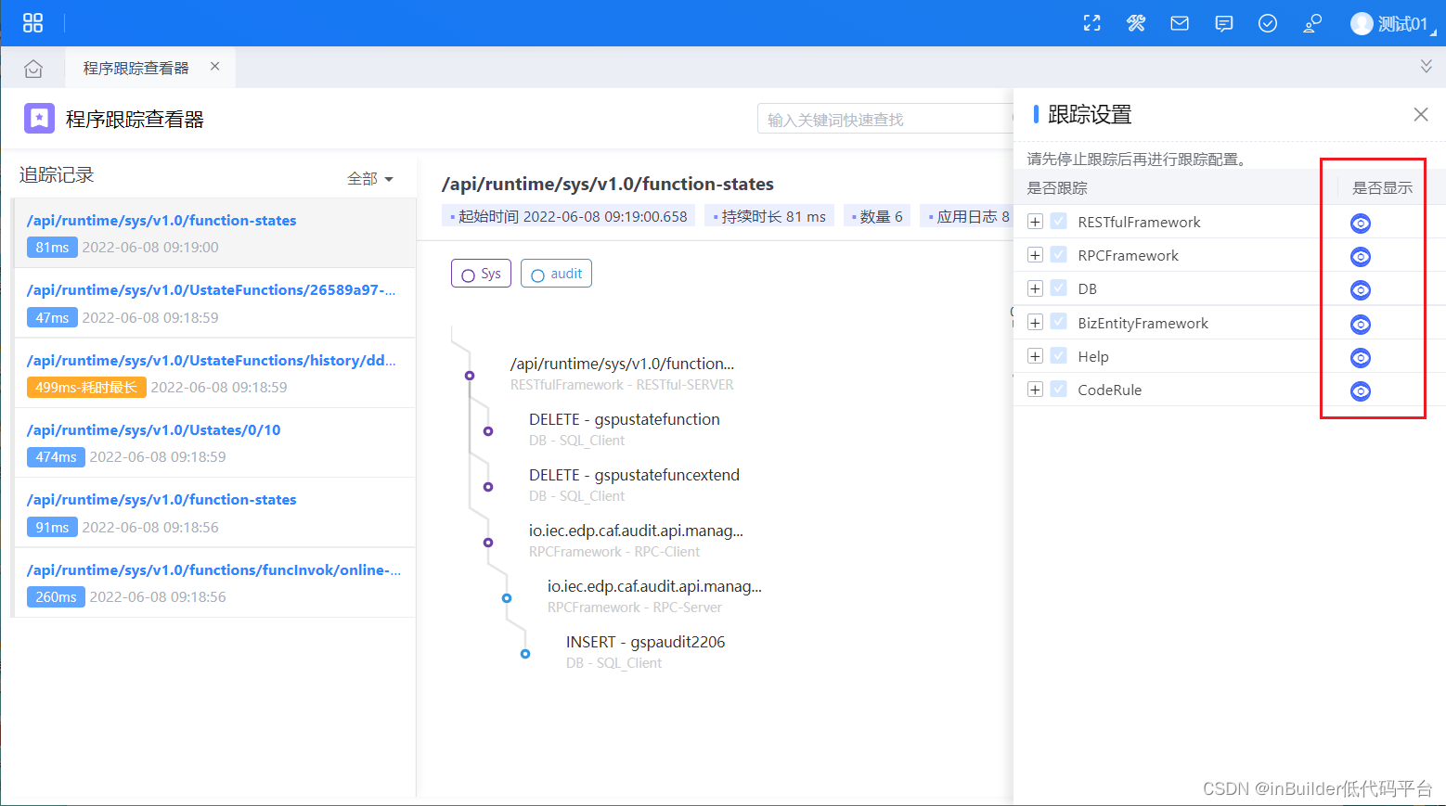Close the 跟踪设置 panel

[x=1421, y=114]
